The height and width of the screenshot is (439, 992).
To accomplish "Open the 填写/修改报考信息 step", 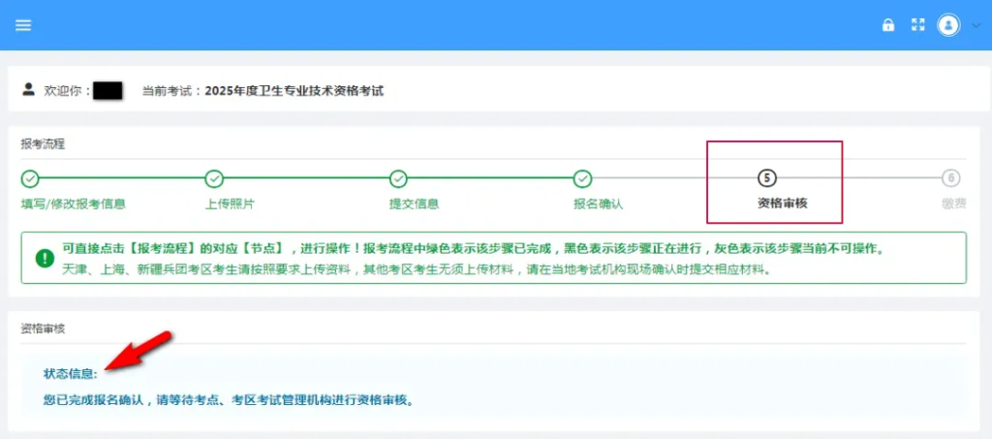I will point(73,204).
